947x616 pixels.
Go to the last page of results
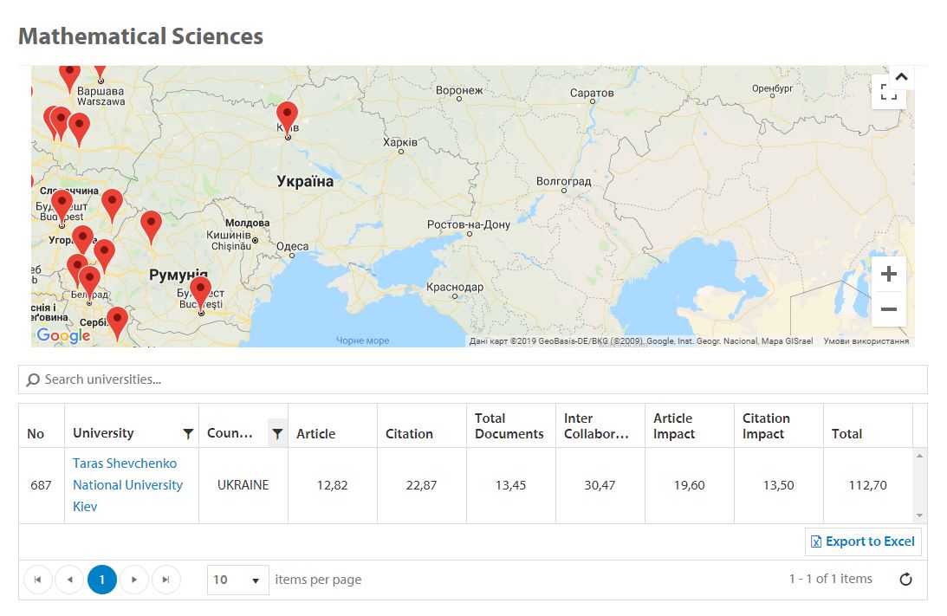(166, 580)
